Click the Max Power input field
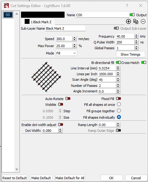This screenshot has width=148, height=182. point(64,46)
